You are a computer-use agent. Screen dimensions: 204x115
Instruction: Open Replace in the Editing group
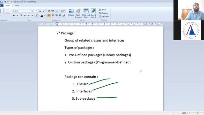(x=104, y=13)
